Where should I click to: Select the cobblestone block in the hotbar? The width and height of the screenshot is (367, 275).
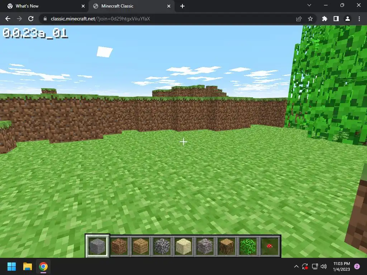[162, 246]
